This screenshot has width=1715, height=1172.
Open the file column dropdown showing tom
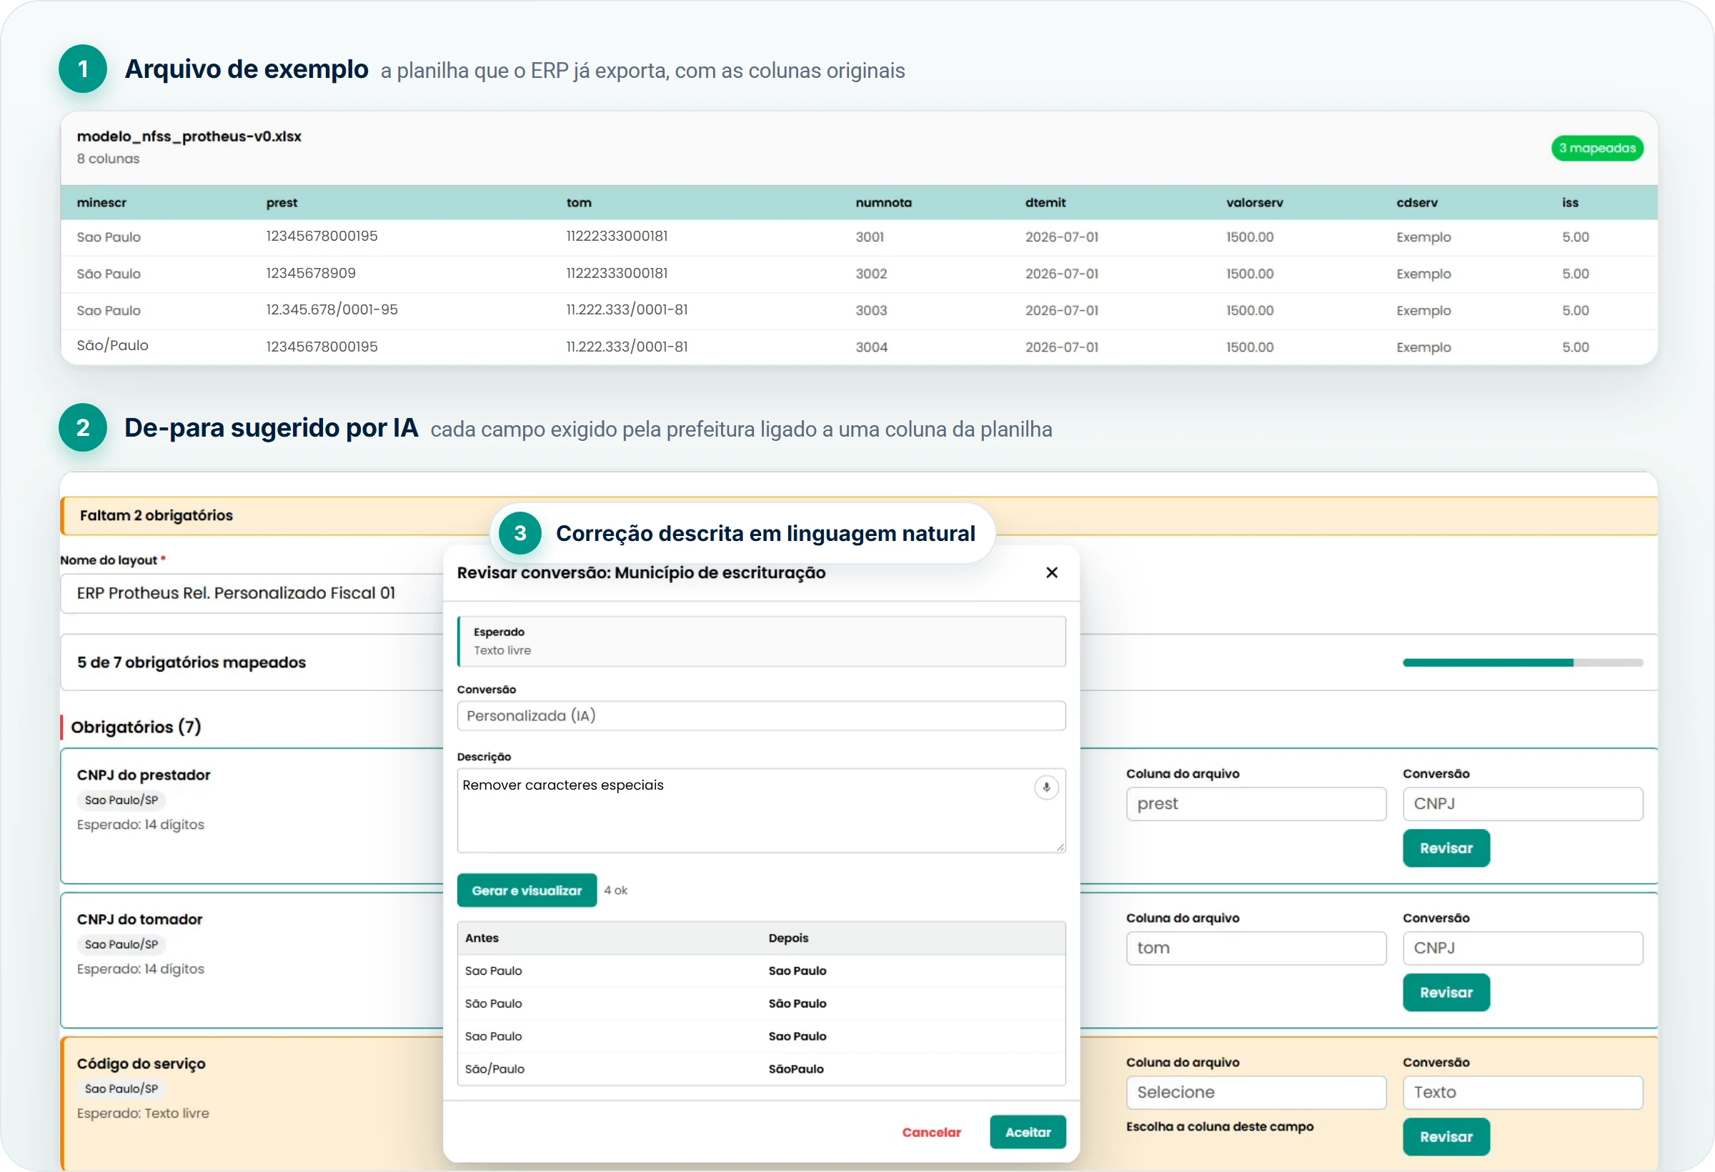click(1256, 948)
